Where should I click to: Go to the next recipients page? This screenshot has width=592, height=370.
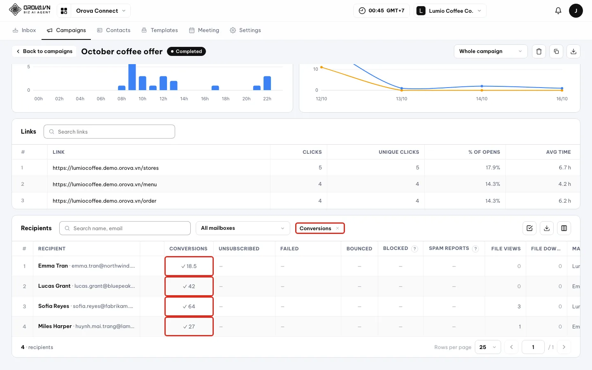tap(564, 347)
